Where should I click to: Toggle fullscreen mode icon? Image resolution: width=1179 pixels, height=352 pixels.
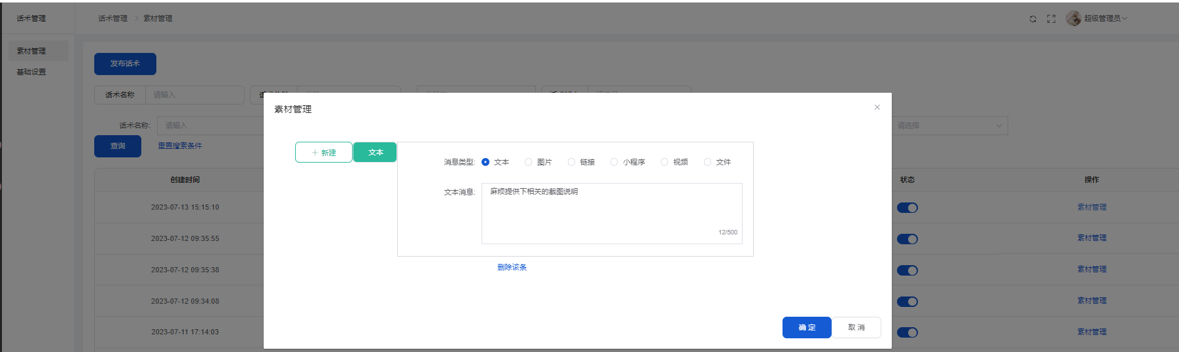[x=1051, y=19]
